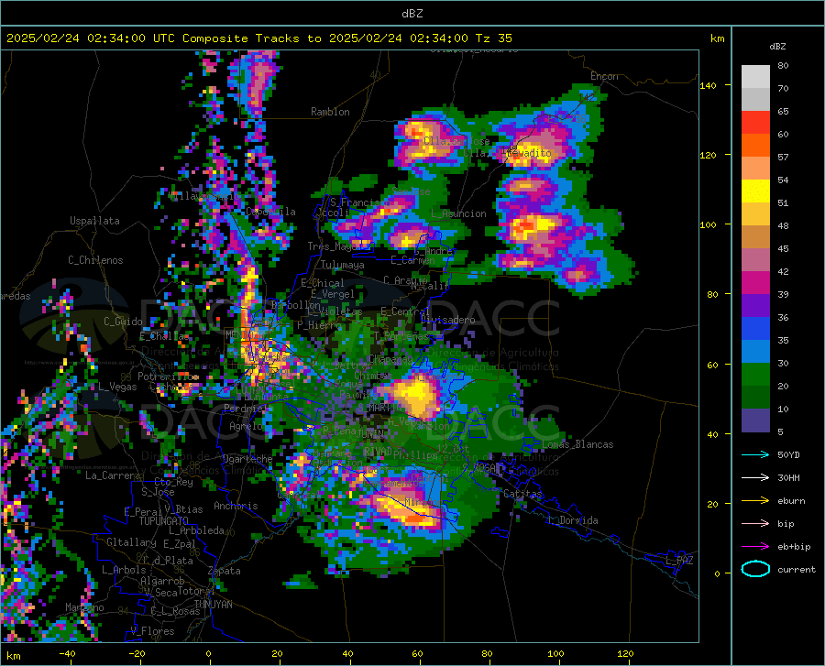Click the Encon map label
The image size is (825, 666).
[604, 76]
